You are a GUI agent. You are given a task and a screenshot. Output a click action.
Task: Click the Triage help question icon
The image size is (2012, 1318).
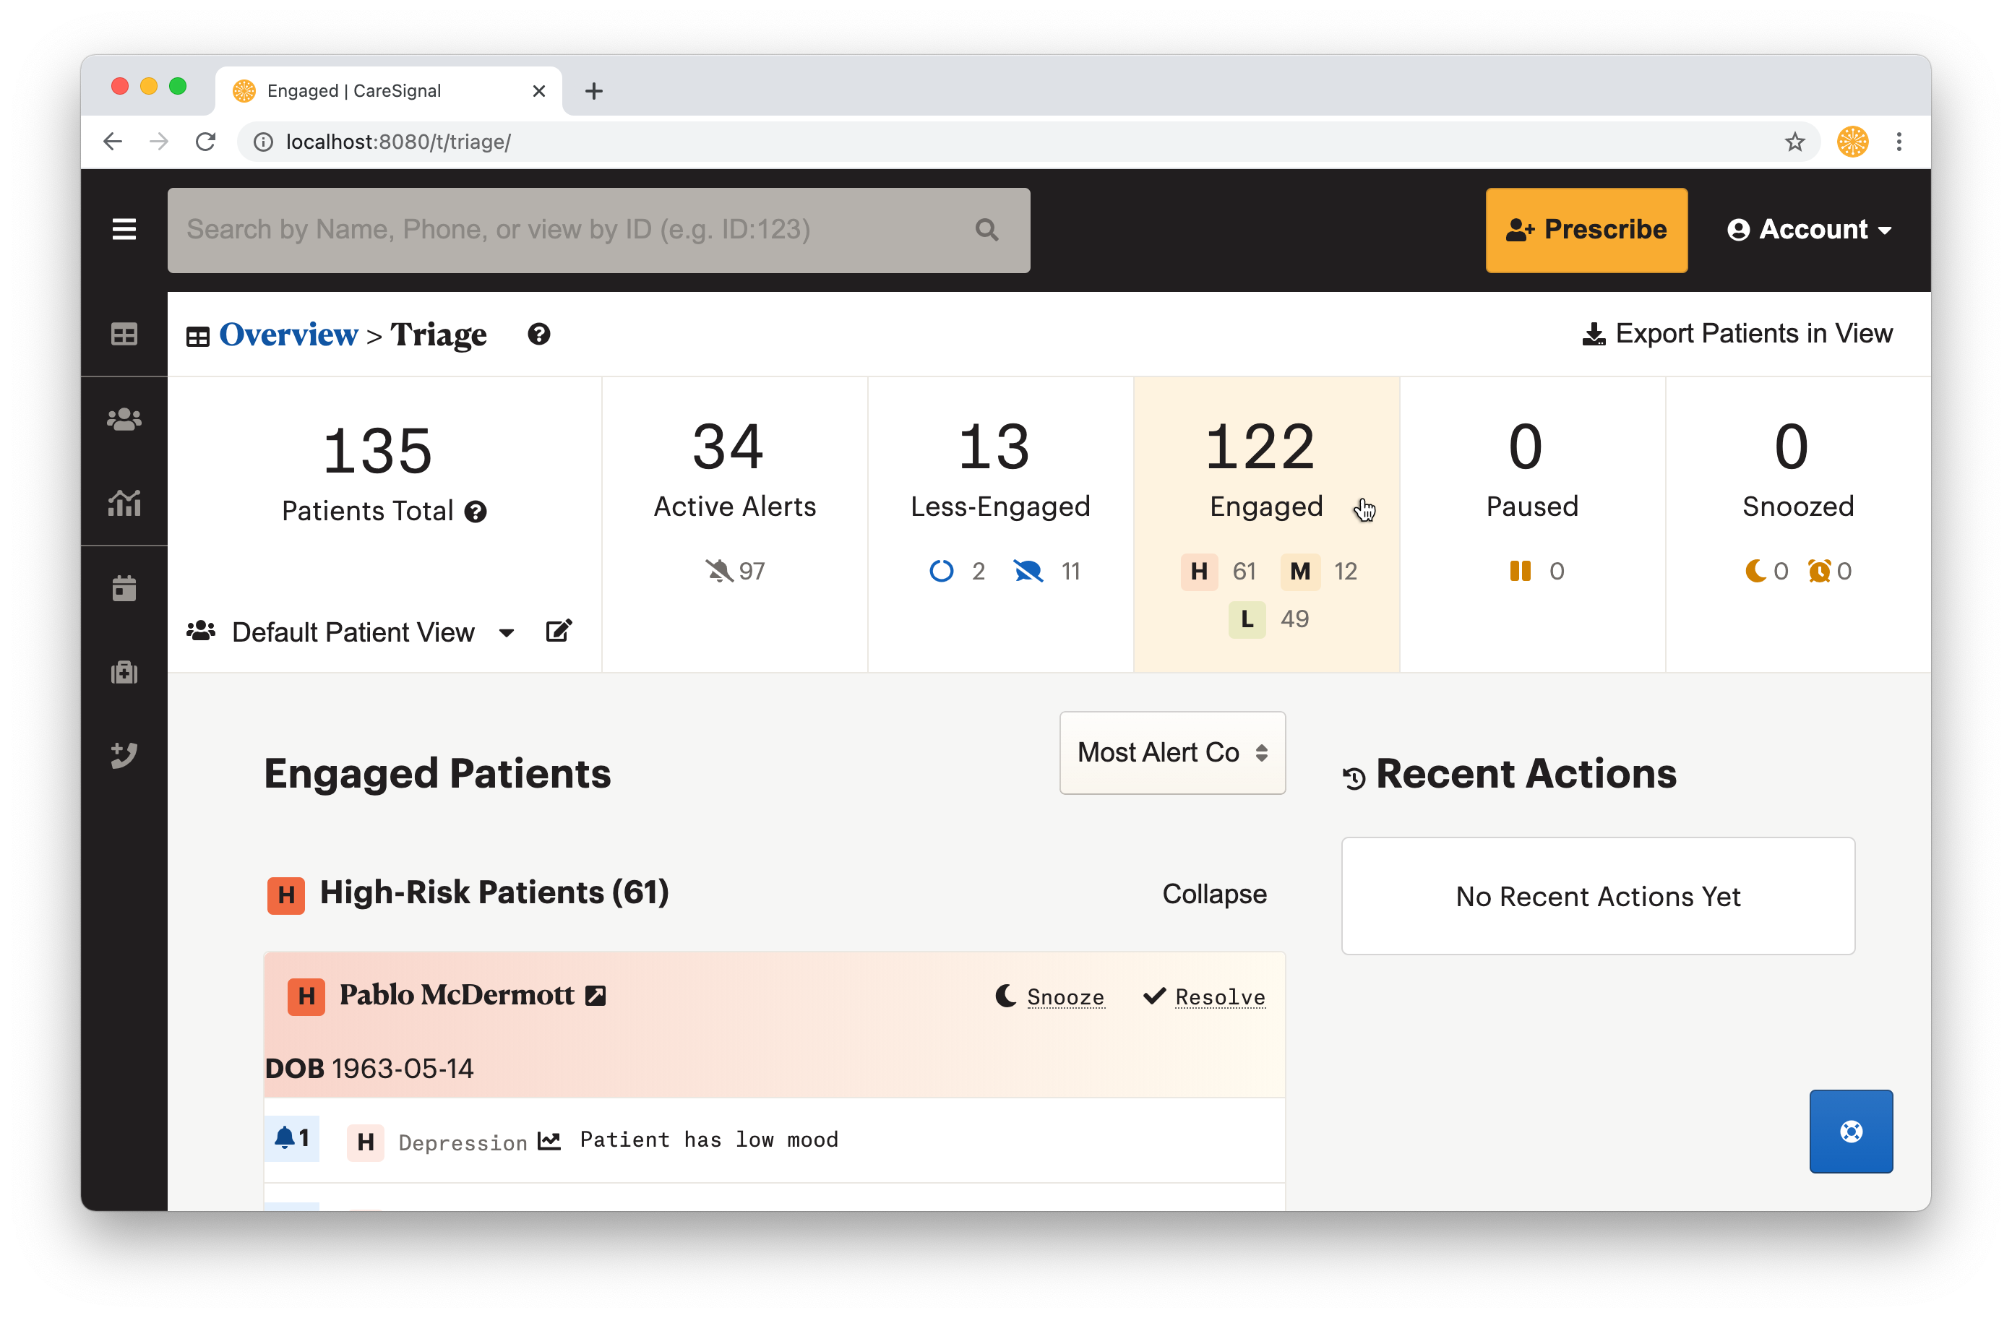[539, 334]
